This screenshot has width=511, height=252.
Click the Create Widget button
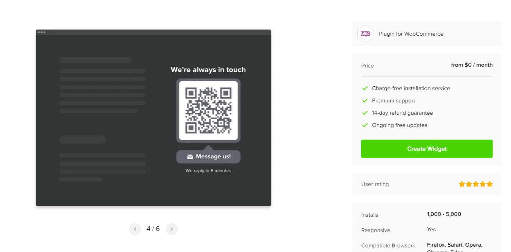point(427,149)
